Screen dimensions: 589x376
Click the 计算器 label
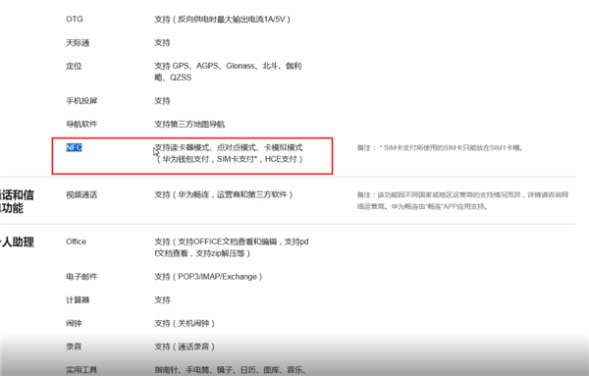click(78, 299)
